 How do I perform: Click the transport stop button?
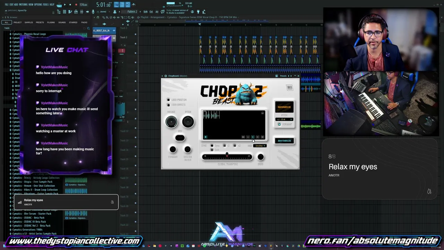click(x=70, y=5)
